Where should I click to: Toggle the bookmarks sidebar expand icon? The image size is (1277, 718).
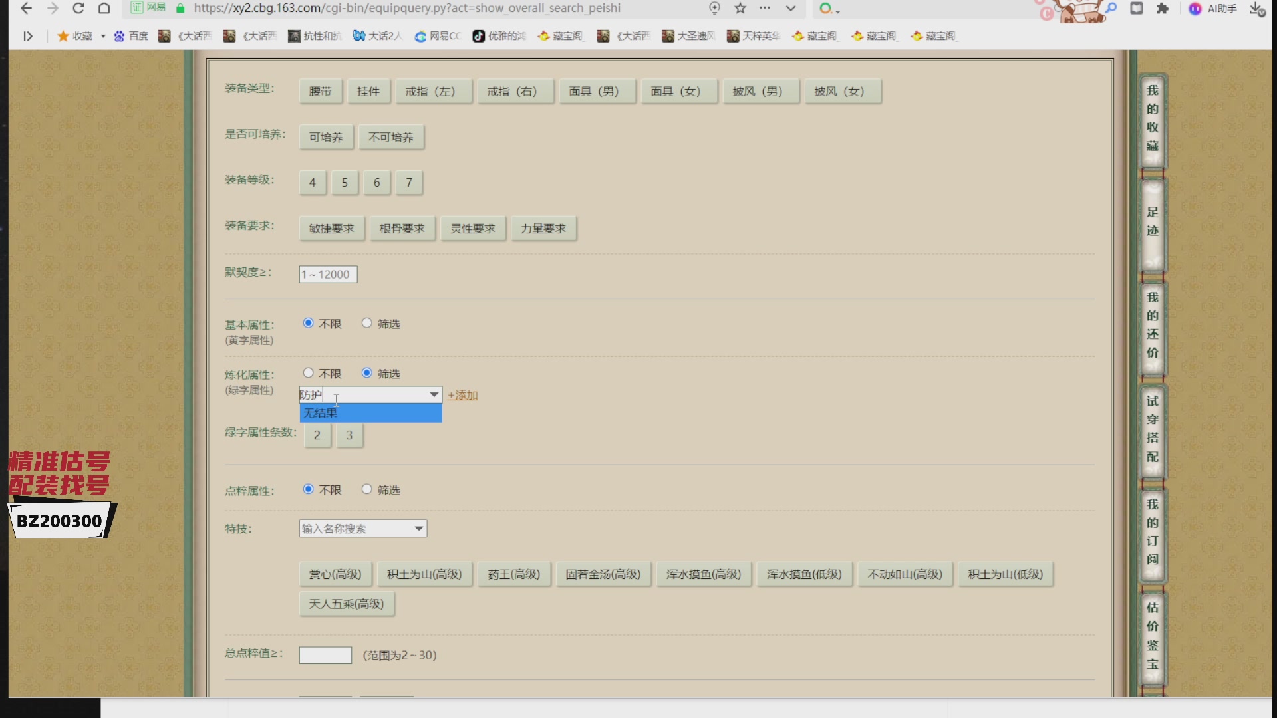28,36
